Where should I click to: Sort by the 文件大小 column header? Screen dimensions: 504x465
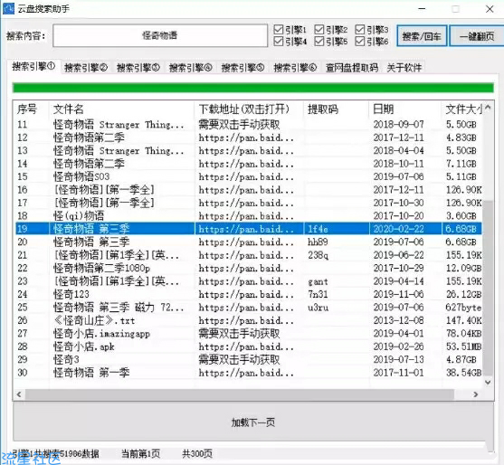click(x=463, y=109)
